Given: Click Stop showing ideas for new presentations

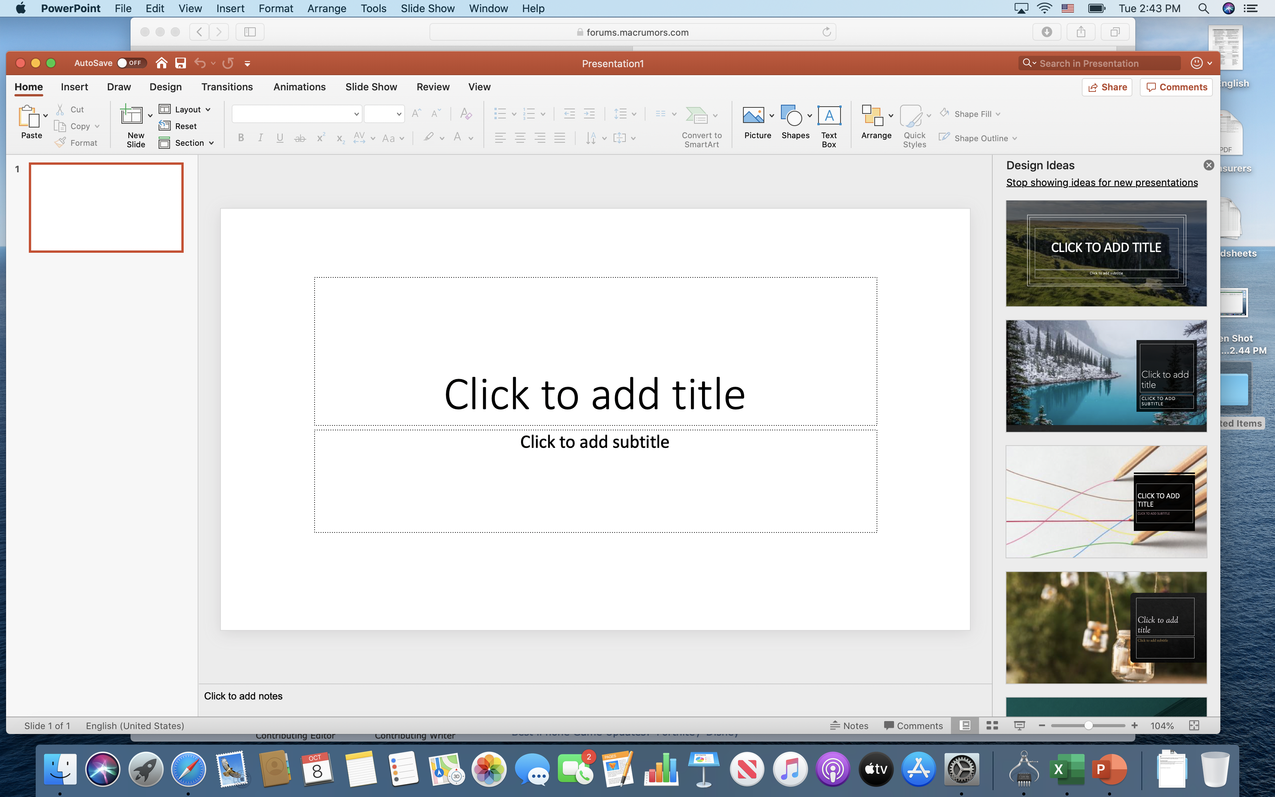Looking at the screenshot, I should 1102,183.
